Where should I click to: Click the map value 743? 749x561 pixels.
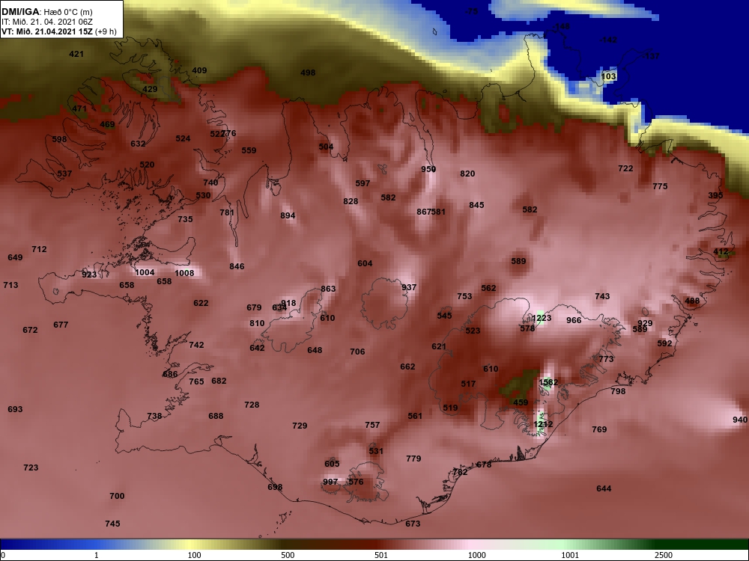pos(602,296)
